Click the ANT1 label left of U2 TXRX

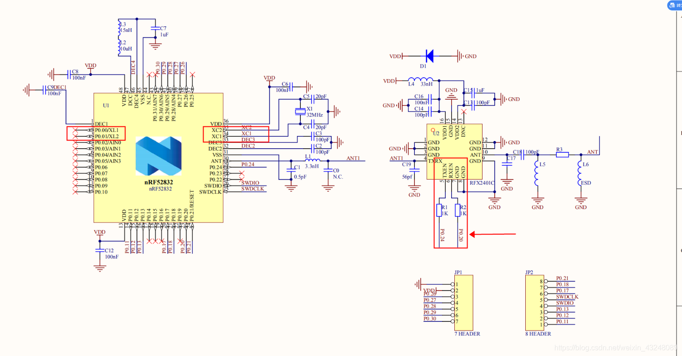[396, 158]
